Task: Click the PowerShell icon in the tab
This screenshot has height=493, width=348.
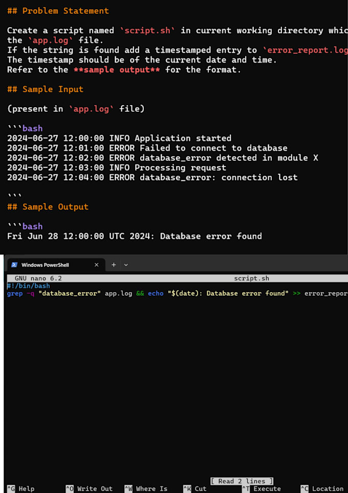Action: point(14,265)
